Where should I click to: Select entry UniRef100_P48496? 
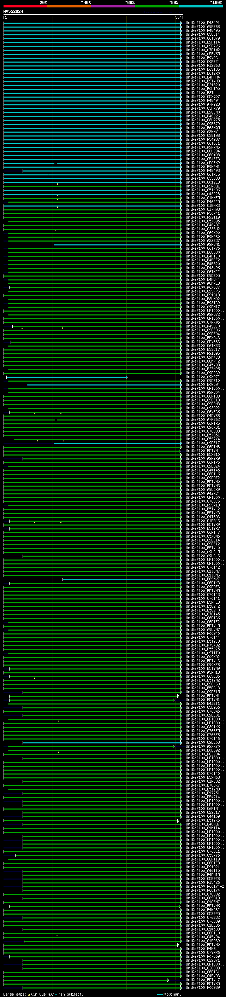(x=203, y=268)
